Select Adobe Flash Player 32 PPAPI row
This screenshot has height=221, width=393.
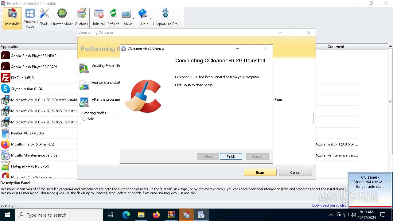(39, 67)
